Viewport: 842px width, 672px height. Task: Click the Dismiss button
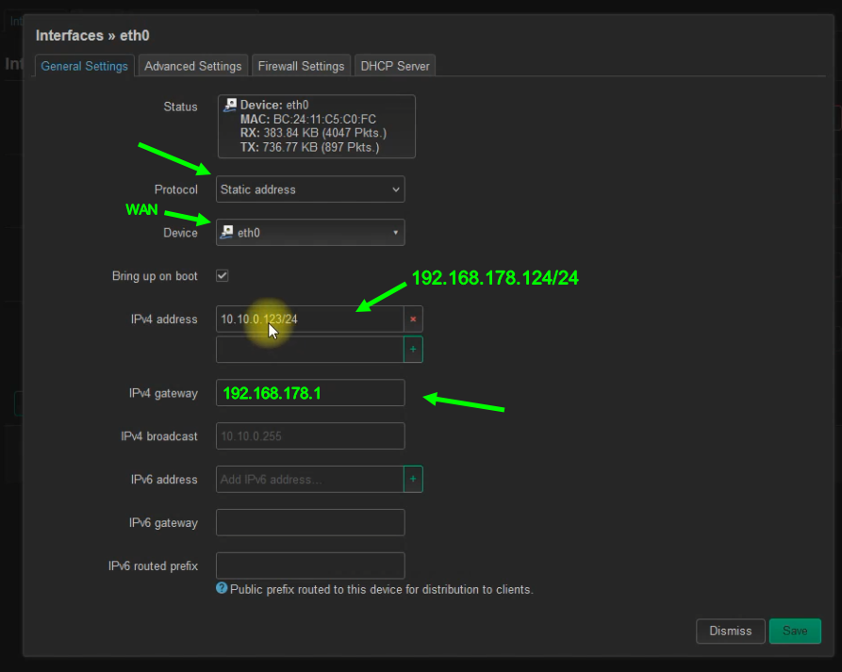730,631
